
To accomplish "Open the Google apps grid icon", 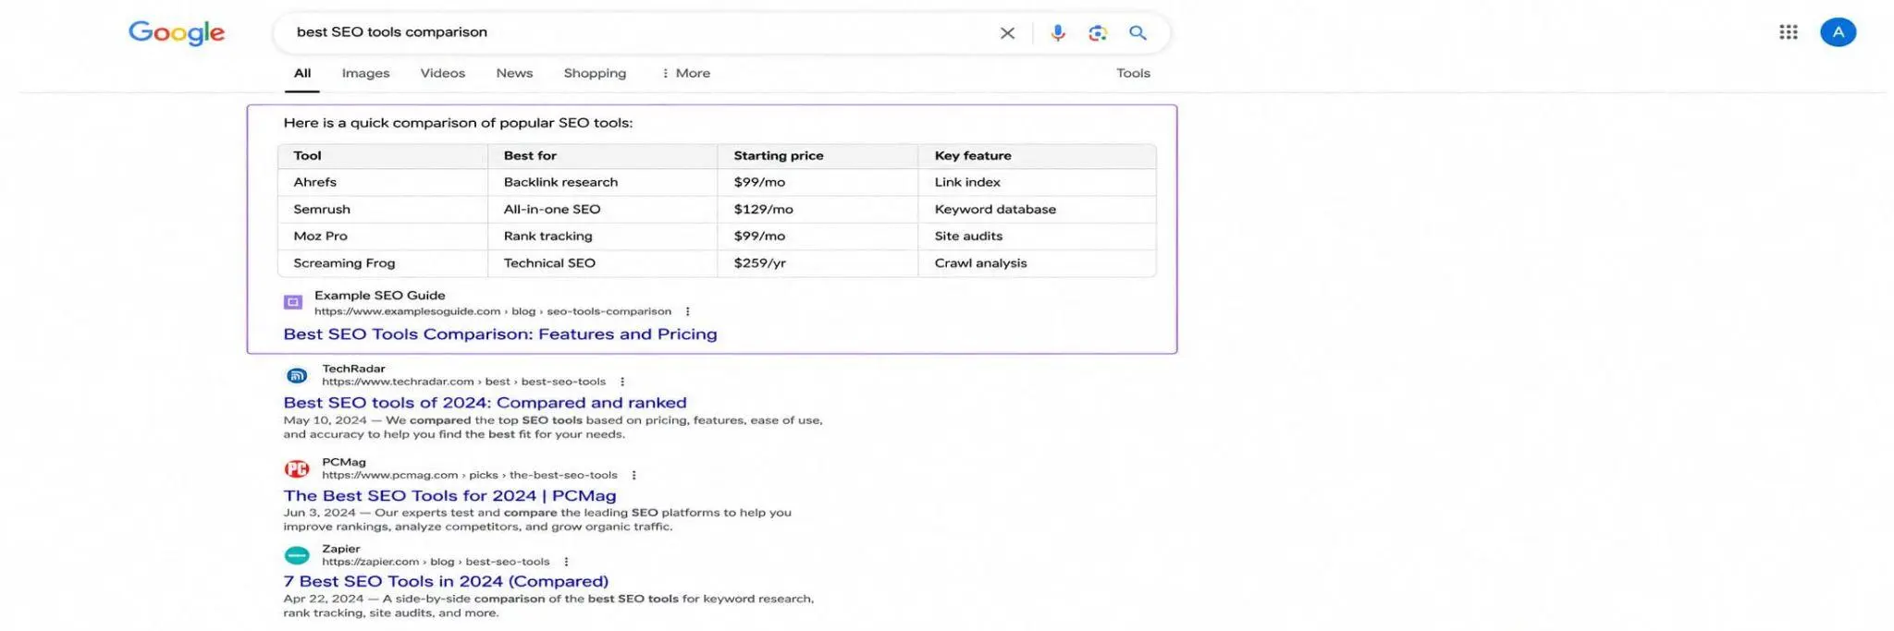I will coord(1789,32).
